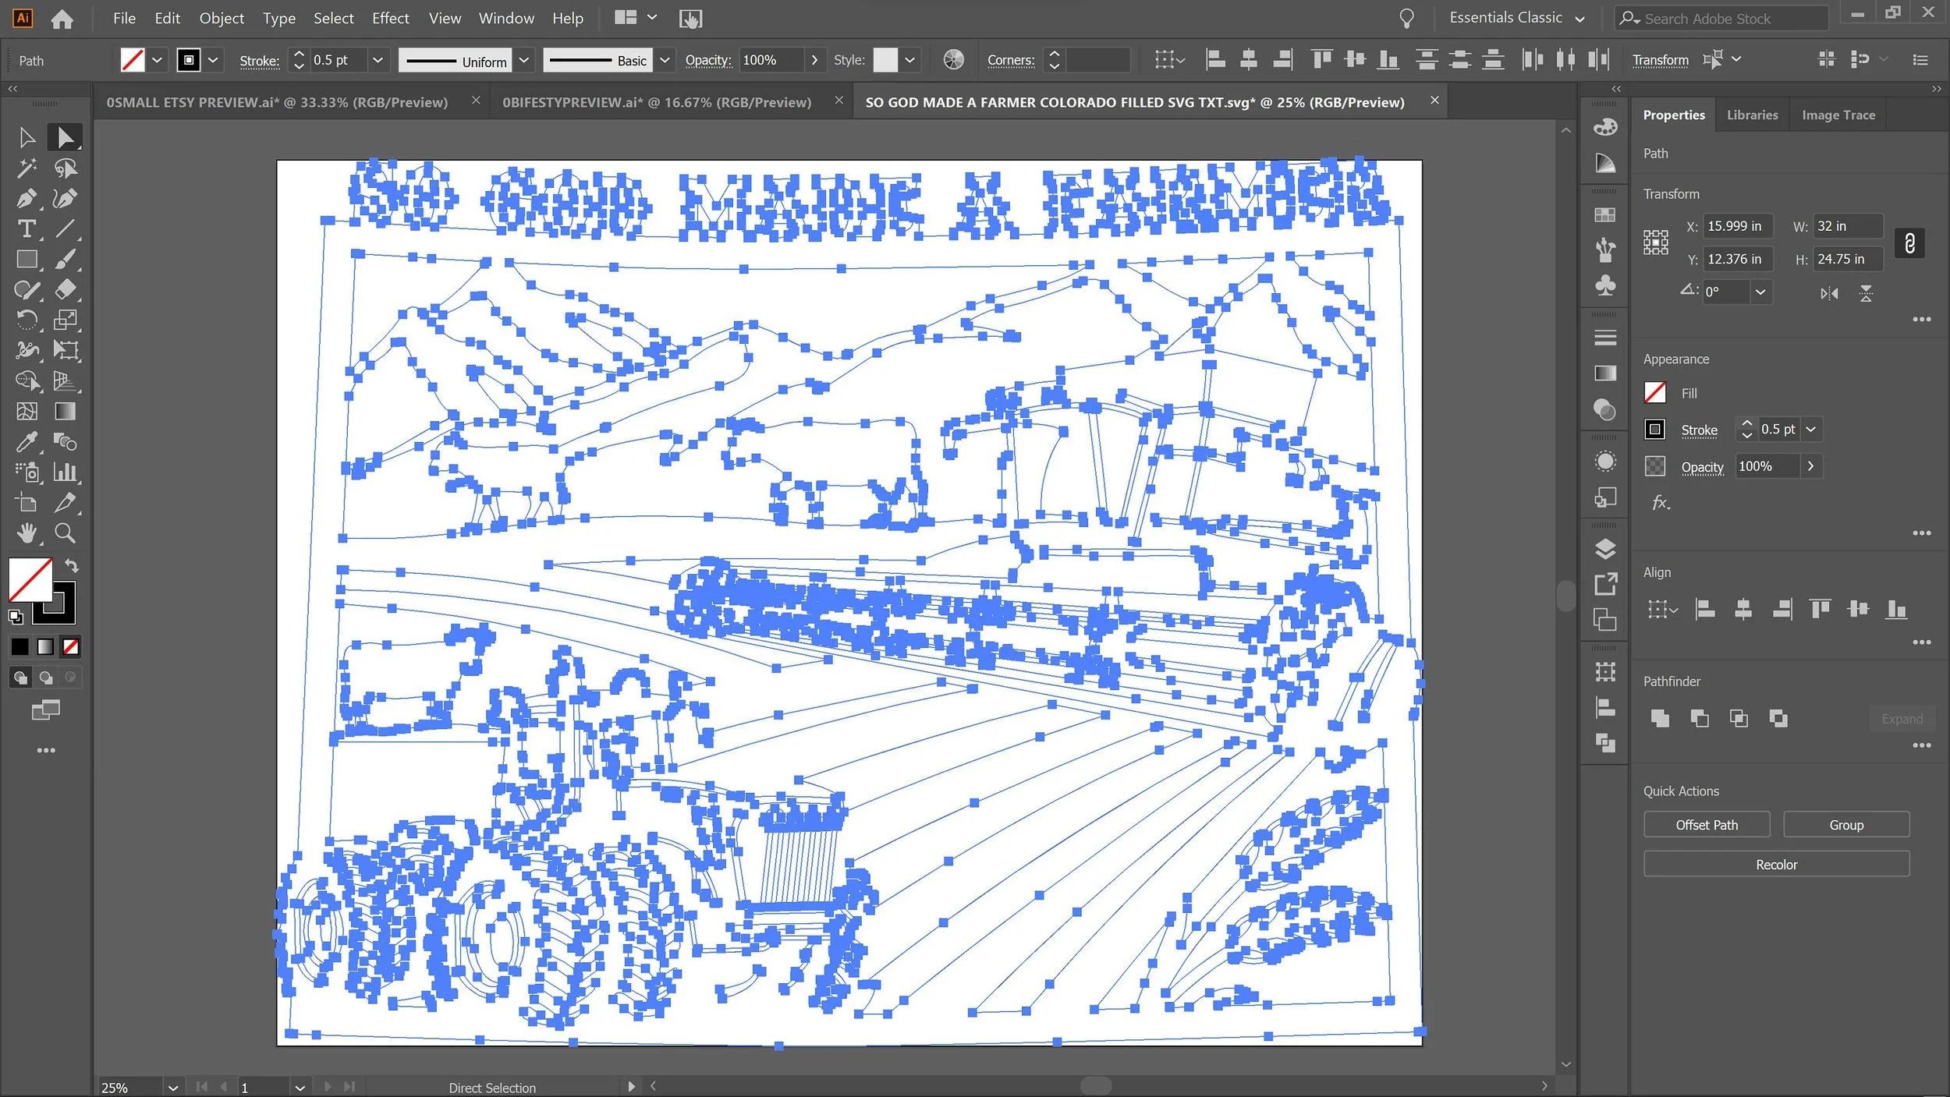Click the Offset Path button
This screenshot has width=1950, height=1097.
coord(1706,825)
